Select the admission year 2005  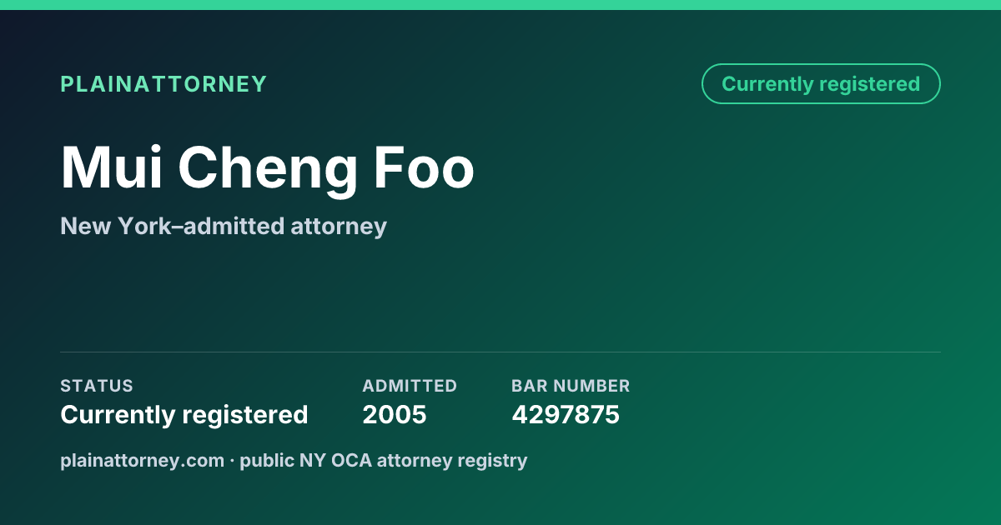(x=395, y=414)
